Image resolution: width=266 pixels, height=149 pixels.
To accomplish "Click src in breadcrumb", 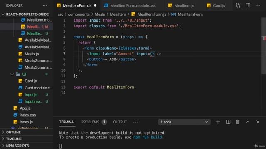I will [x=60, y=14].
